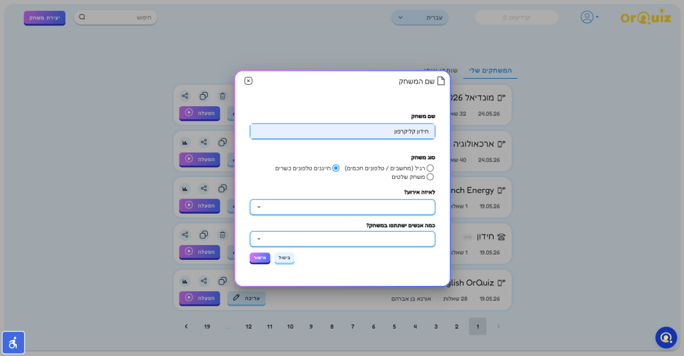The height and width of the screenshot is (356, 684).
Task: Switch to המשחקים שלי tab
Action: [x=490, y=71]
